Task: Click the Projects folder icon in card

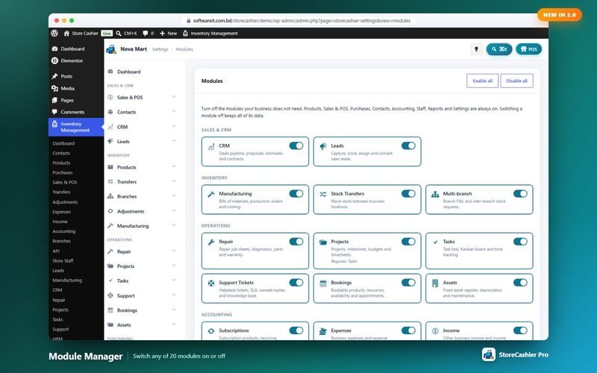Action: 323,242
